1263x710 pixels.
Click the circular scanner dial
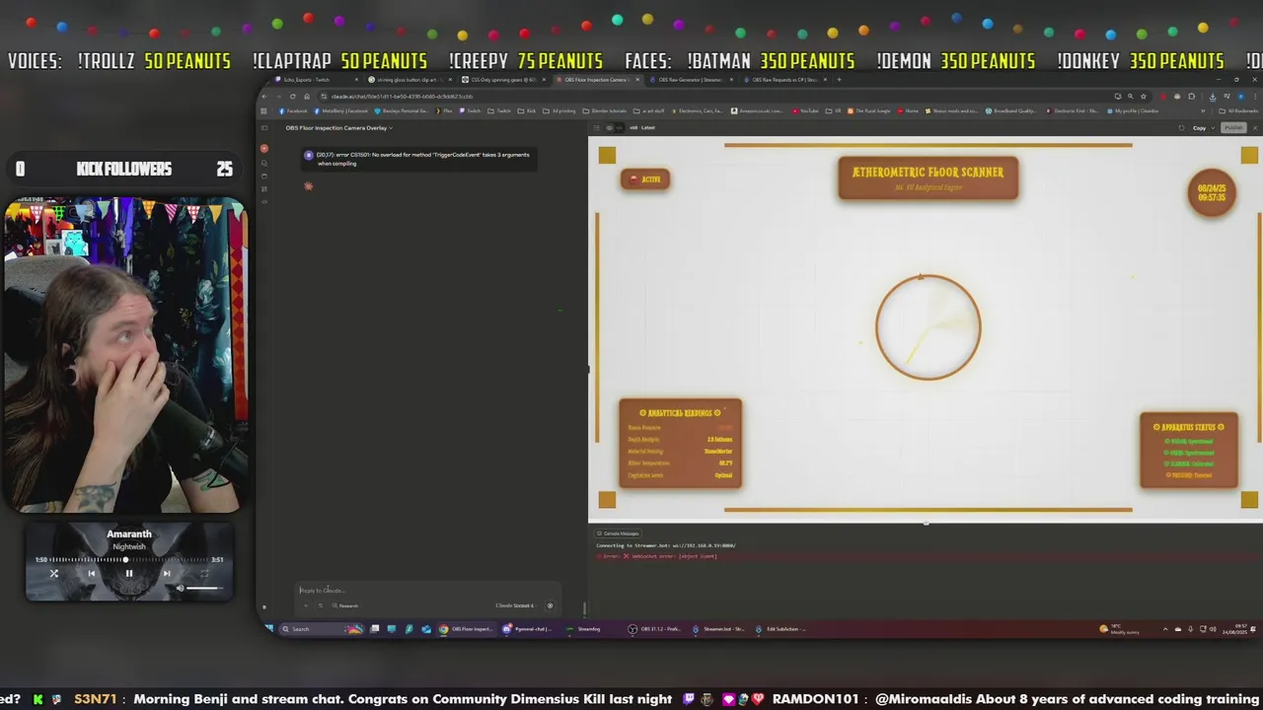pyautogui.click(x=928, y=326)
